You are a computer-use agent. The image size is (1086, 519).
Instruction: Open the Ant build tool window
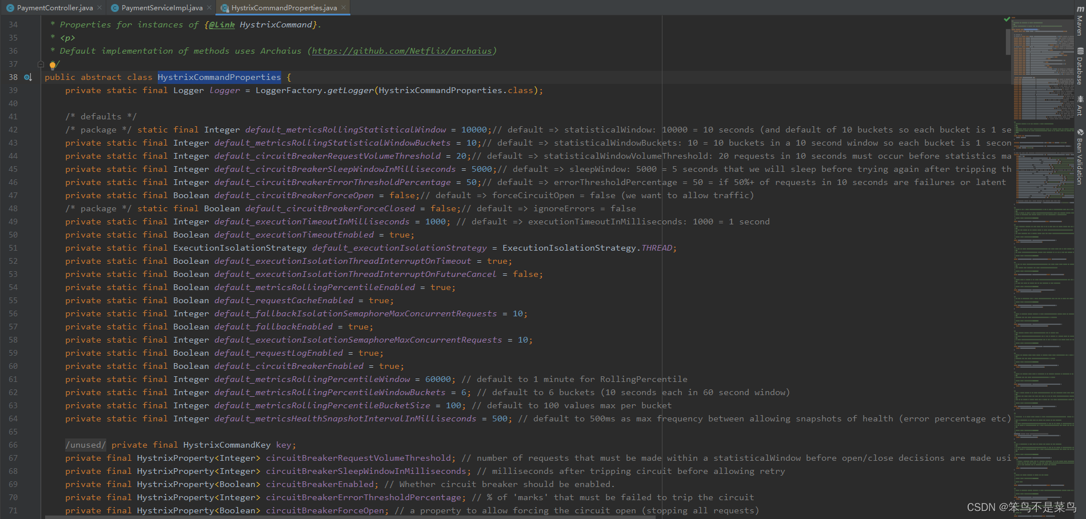point(1080,106)
